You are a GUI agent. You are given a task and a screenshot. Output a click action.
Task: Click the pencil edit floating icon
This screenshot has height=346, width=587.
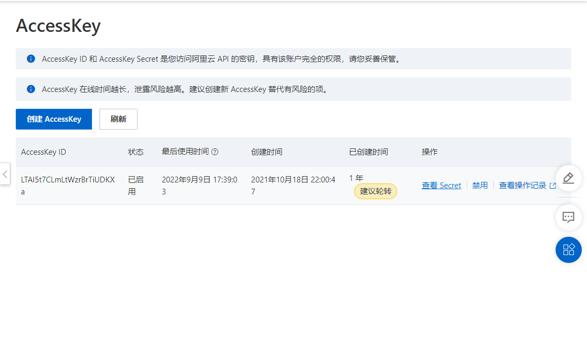click(568, 178)
